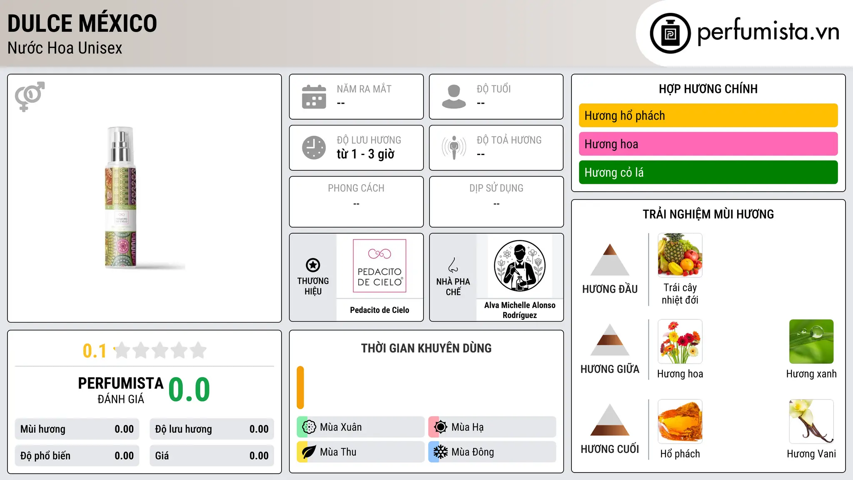The height and width of the screenshot is (480, 853).
Task: Click the từ 1 - 3 giờ longevity value
Action: point(366,154)
